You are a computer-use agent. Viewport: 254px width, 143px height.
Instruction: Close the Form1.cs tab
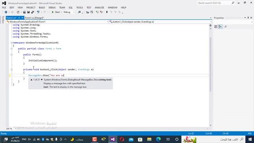click(x=23, y=18)
